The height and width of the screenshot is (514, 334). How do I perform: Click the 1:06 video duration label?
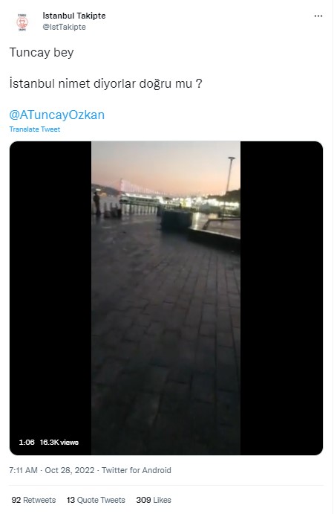pyautogui.click(x=27, y=442)
